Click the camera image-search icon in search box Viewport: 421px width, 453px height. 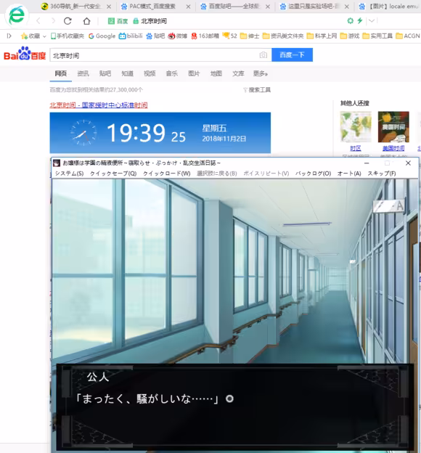click(263, 55)
